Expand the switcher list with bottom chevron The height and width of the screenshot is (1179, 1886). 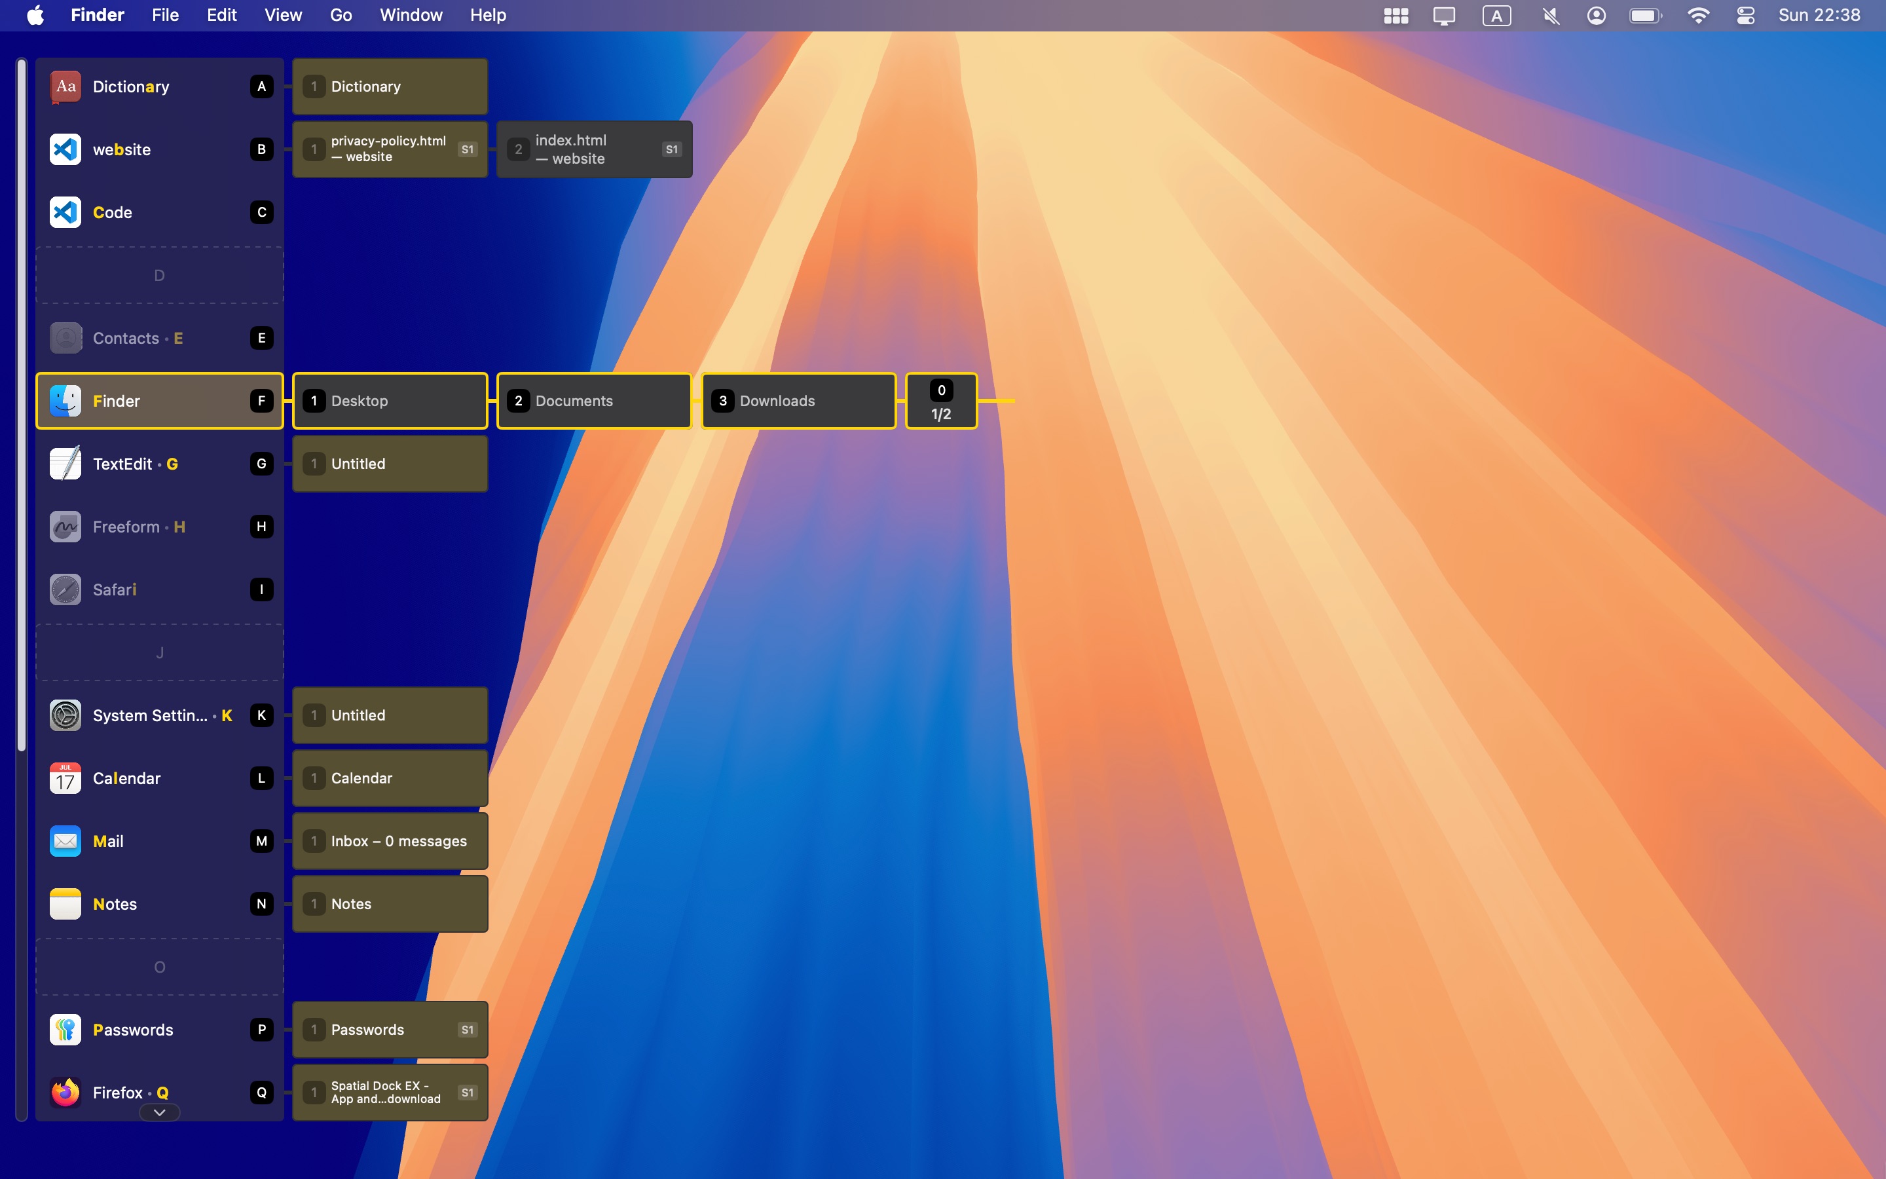pyautogui.click(x=160, y=1113)
